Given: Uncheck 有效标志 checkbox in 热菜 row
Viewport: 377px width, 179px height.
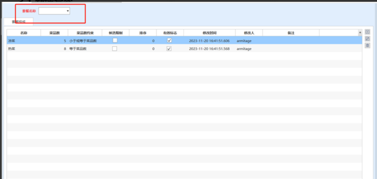Looking at the screenshot, I should [x=169, y=49].
